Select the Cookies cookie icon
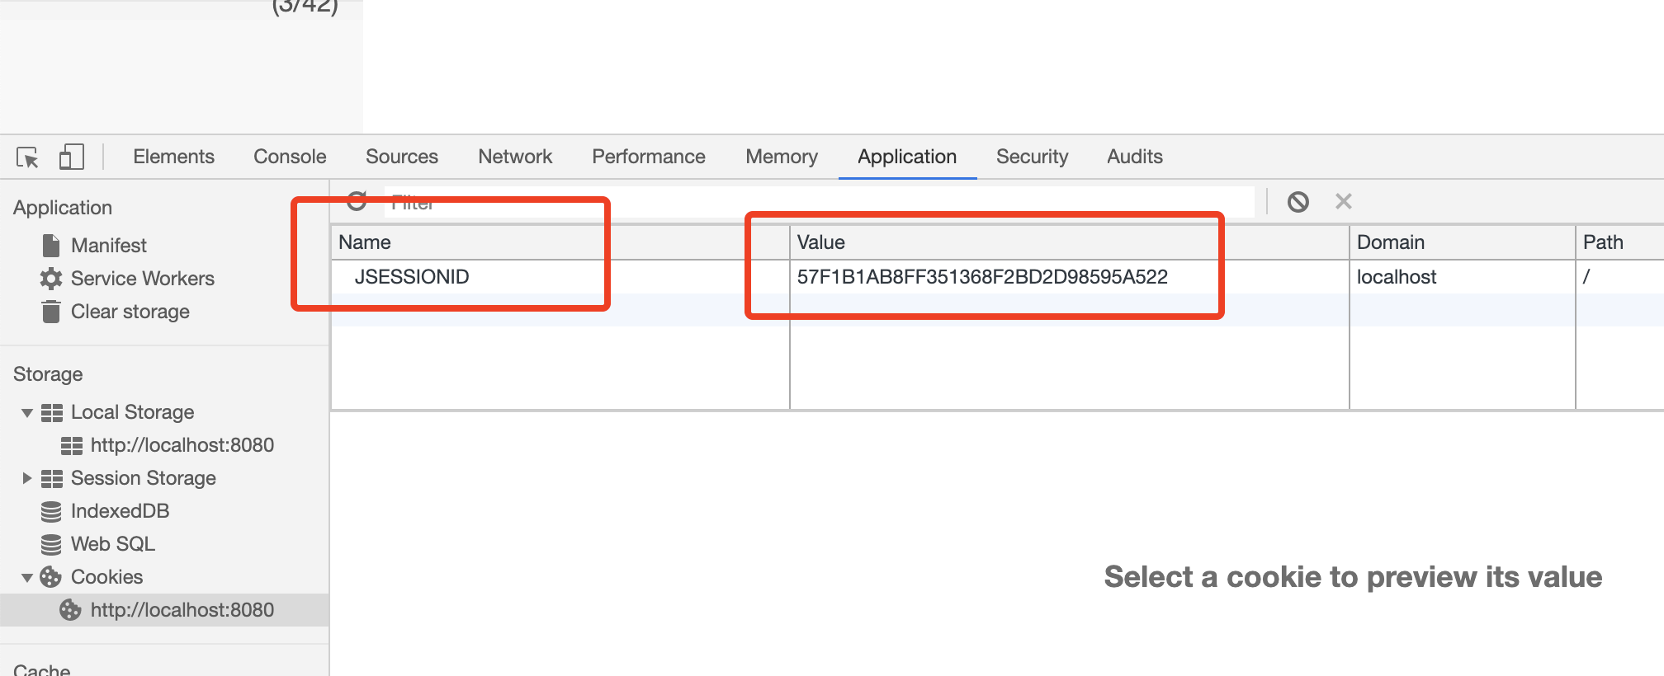The image size is (1664, 676). tap(50, 576)
